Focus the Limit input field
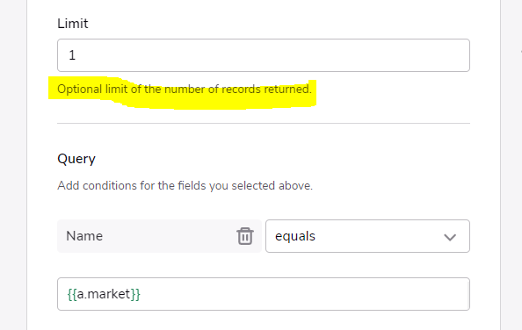The image size is (522, 330). (264, 55)
